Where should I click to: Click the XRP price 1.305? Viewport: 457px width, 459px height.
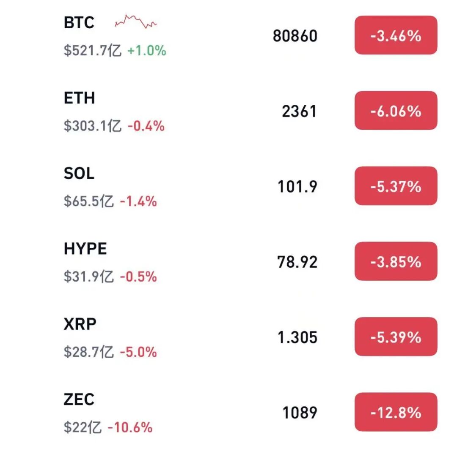297,337
